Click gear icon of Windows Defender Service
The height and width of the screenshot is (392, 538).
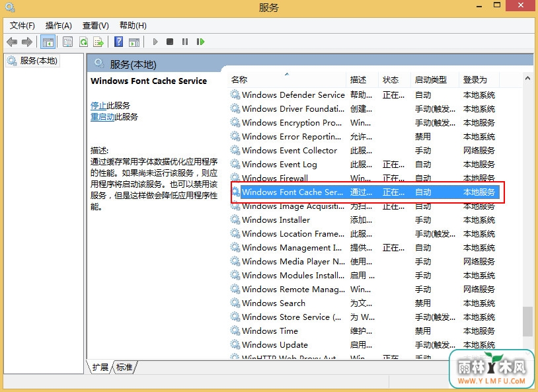coord(235,95)
